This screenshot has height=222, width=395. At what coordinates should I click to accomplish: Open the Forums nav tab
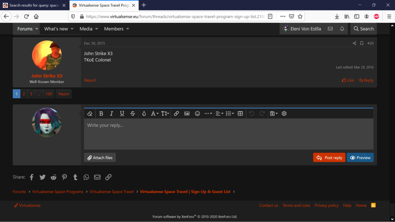(x=25, y=29)
